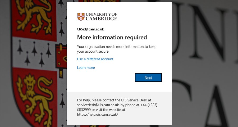Click the More information required heading
The height and width of the screenshot is (127, 238).
click(112, 37)
